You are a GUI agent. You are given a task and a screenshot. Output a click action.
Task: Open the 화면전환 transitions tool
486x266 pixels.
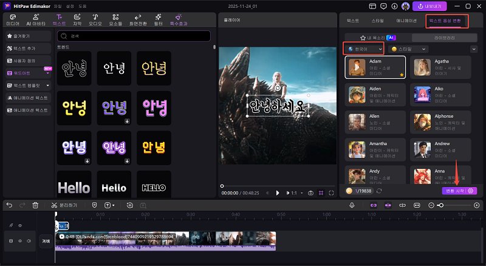138,20
